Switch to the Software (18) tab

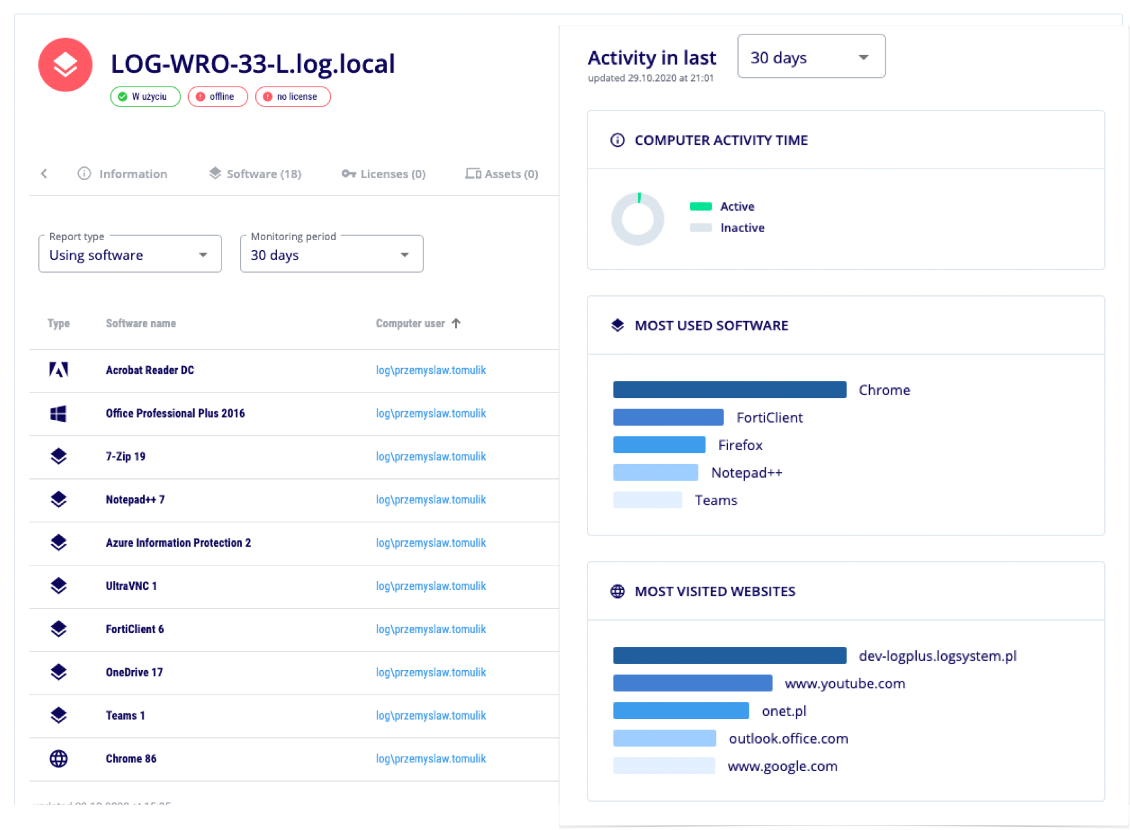pos(255,174)
